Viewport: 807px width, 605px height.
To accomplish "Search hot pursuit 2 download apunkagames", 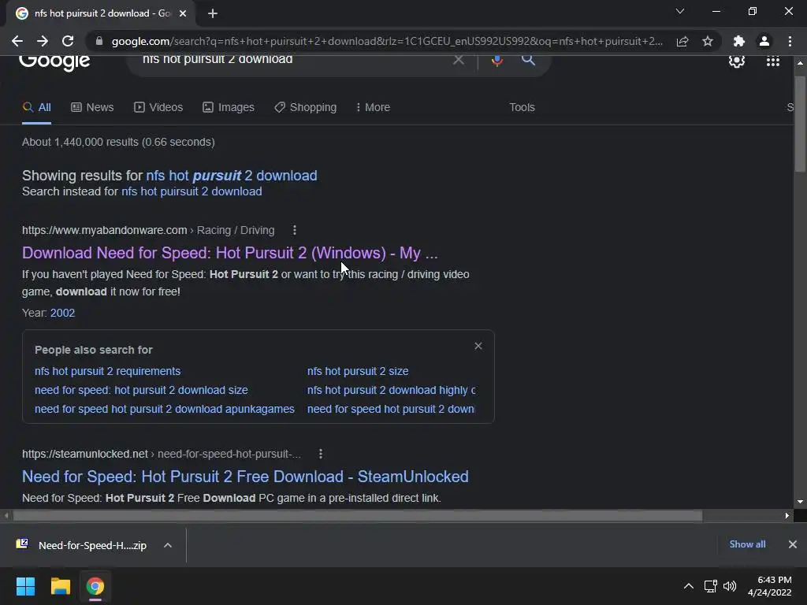I will coord(165,409).
